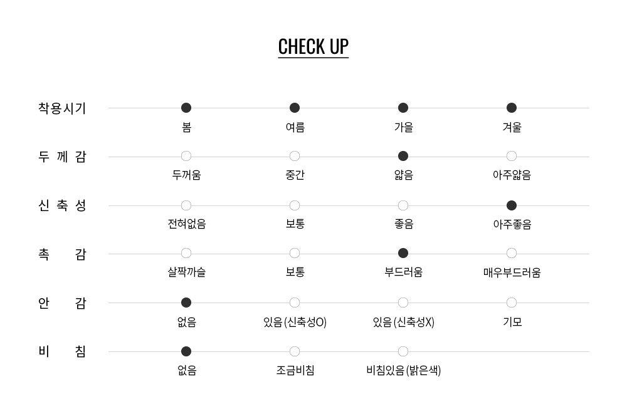
Task: Click the CHECK UP heading
Action: (x=313, y=47)
